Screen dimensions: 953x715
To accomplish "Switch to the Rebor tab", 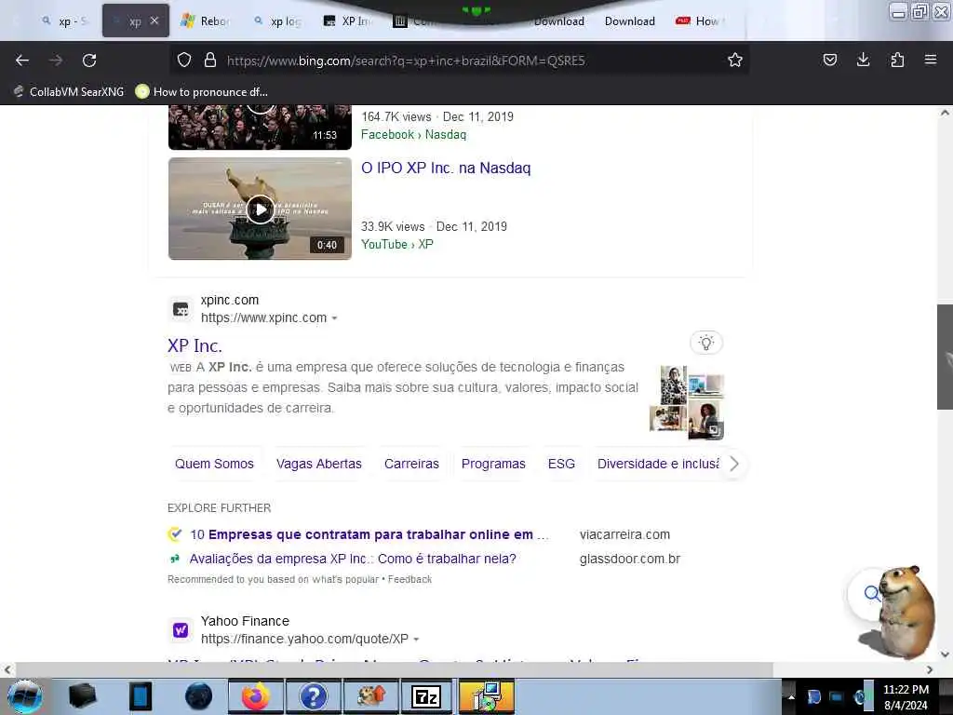I will coord(206,21).
